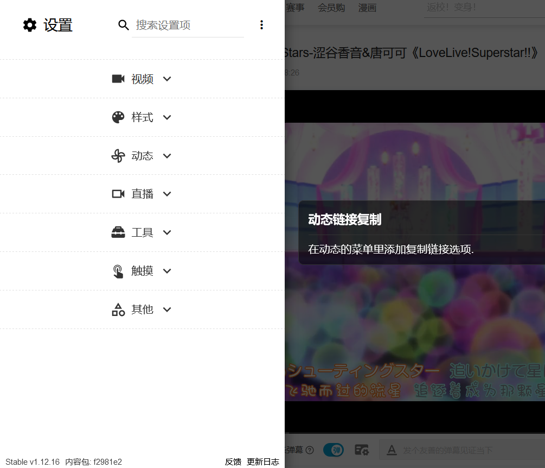The height and width of the screenshot is (468, 545).
Task: Toggle the danmaku (弹) switch off
Action: (333, 450)
